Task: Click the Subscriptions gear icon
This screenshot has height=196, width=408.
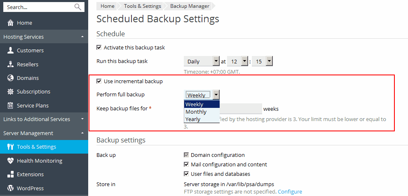Action: coord(11,92)
